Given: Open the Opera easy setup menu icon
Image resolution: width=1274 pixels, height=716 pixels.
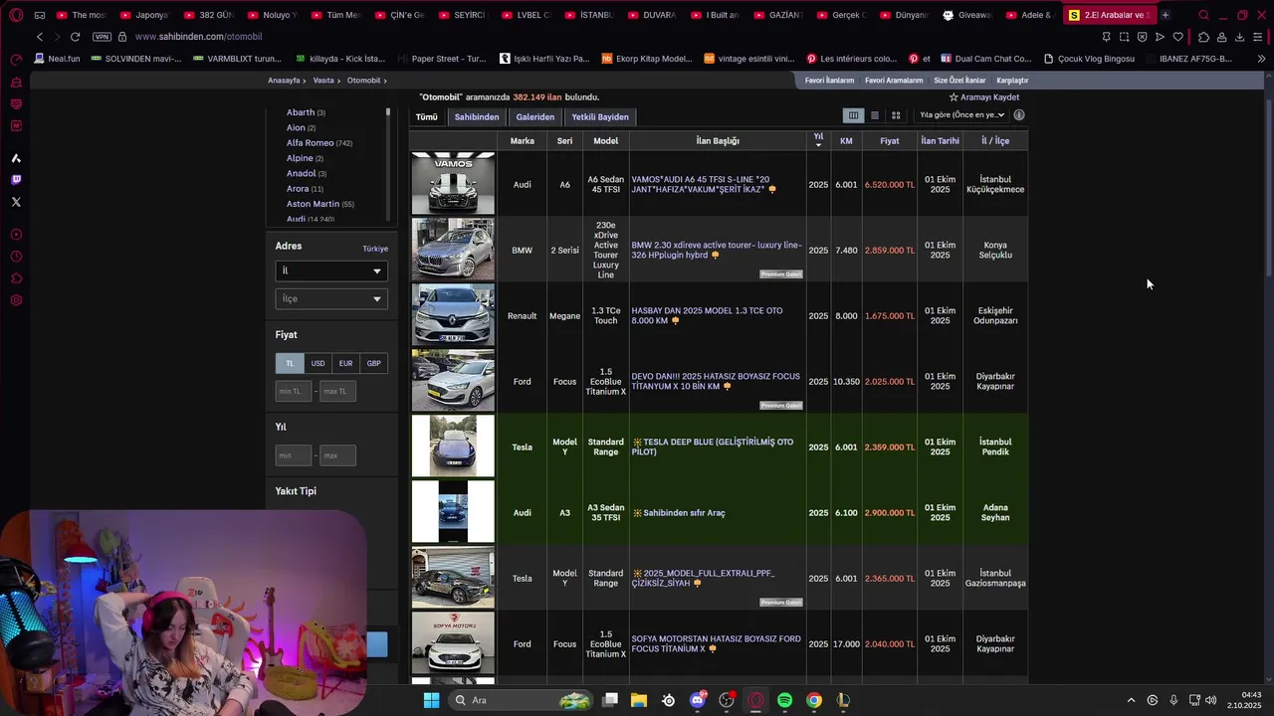Looking at the screenshot, I should coord(1257,37).
